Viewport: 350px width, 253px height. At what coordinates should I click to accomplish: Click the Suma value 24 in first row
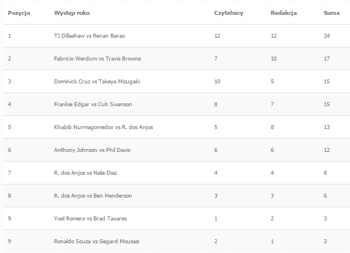point(327,36)
